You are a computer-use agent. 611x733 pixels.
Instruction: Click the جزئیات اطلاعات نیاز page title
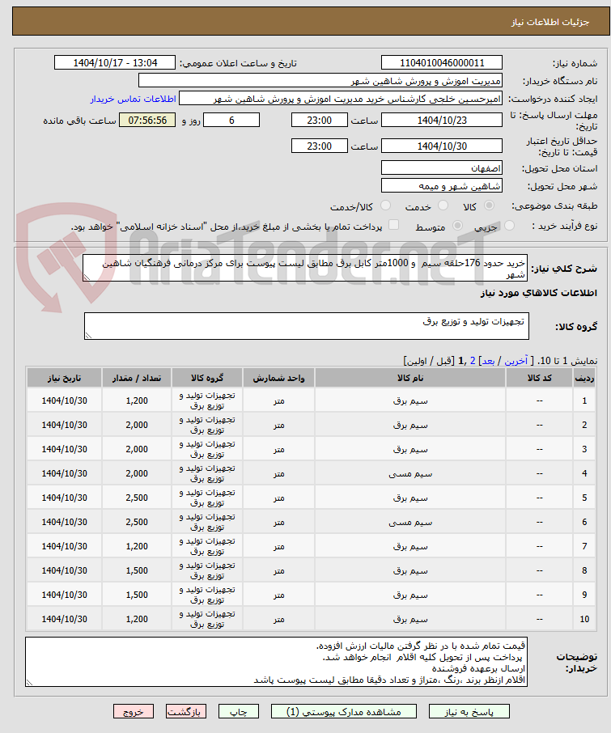[549, 22]
